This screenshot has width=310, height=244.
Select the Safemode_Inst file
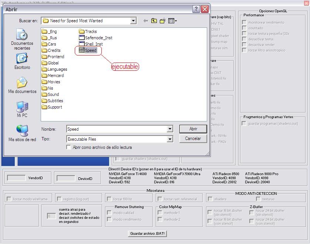[95, 38]
